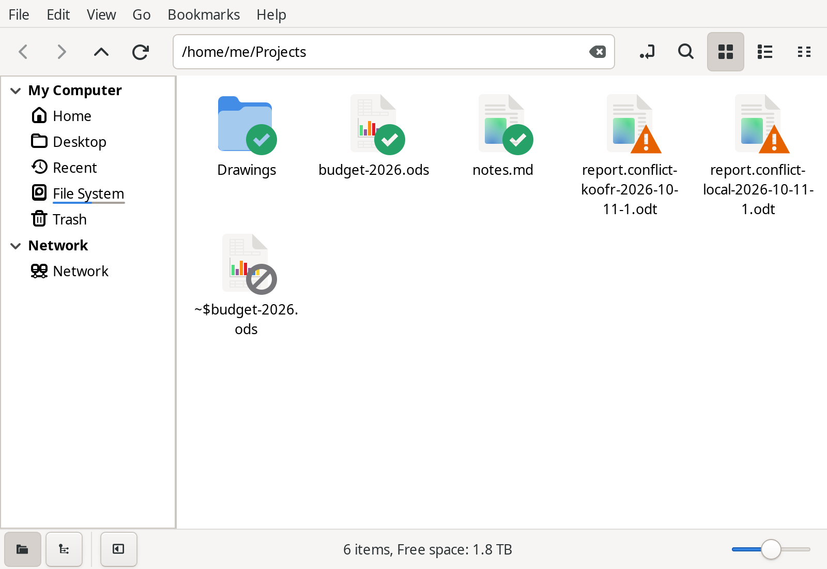The image size is (827, 569).
Task: Open the Go menu
Action: click(142, 14)
